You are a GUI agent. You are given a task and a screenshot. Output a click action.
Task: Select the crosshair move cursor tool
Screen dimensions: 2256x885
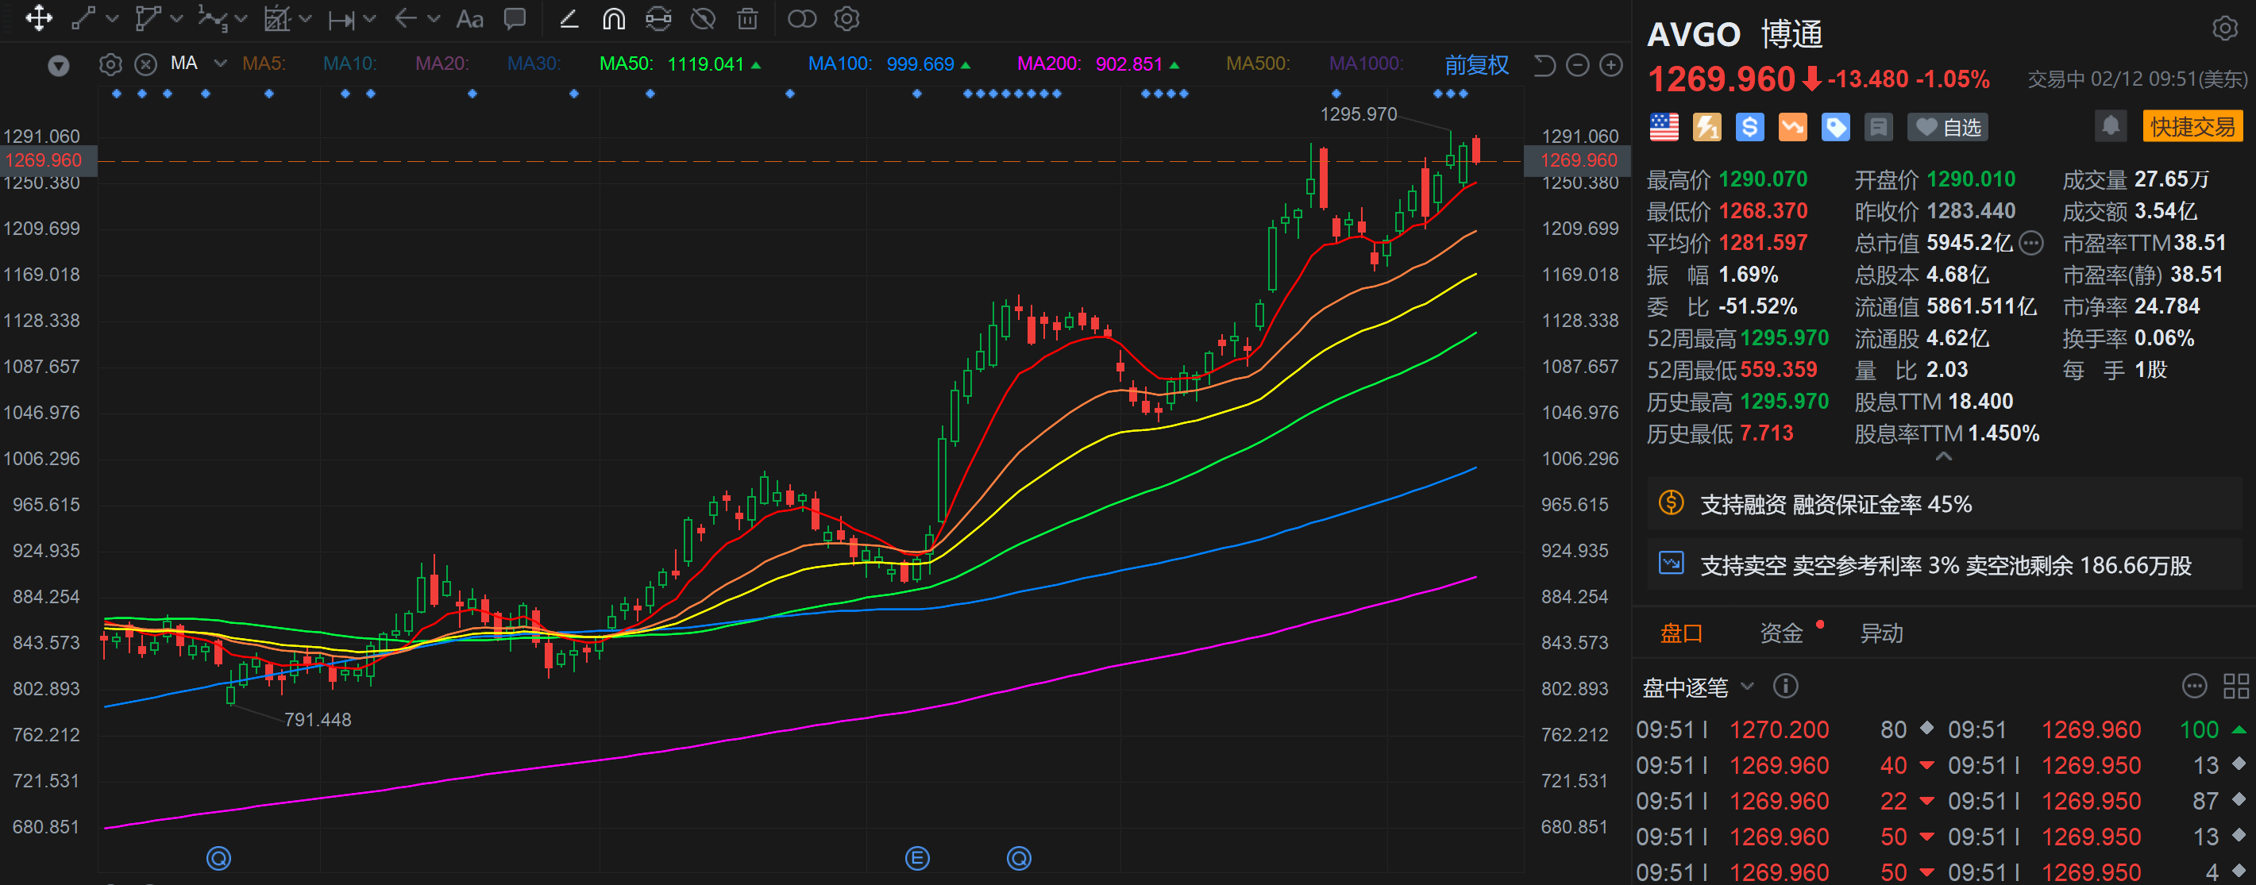pos(39,18)
